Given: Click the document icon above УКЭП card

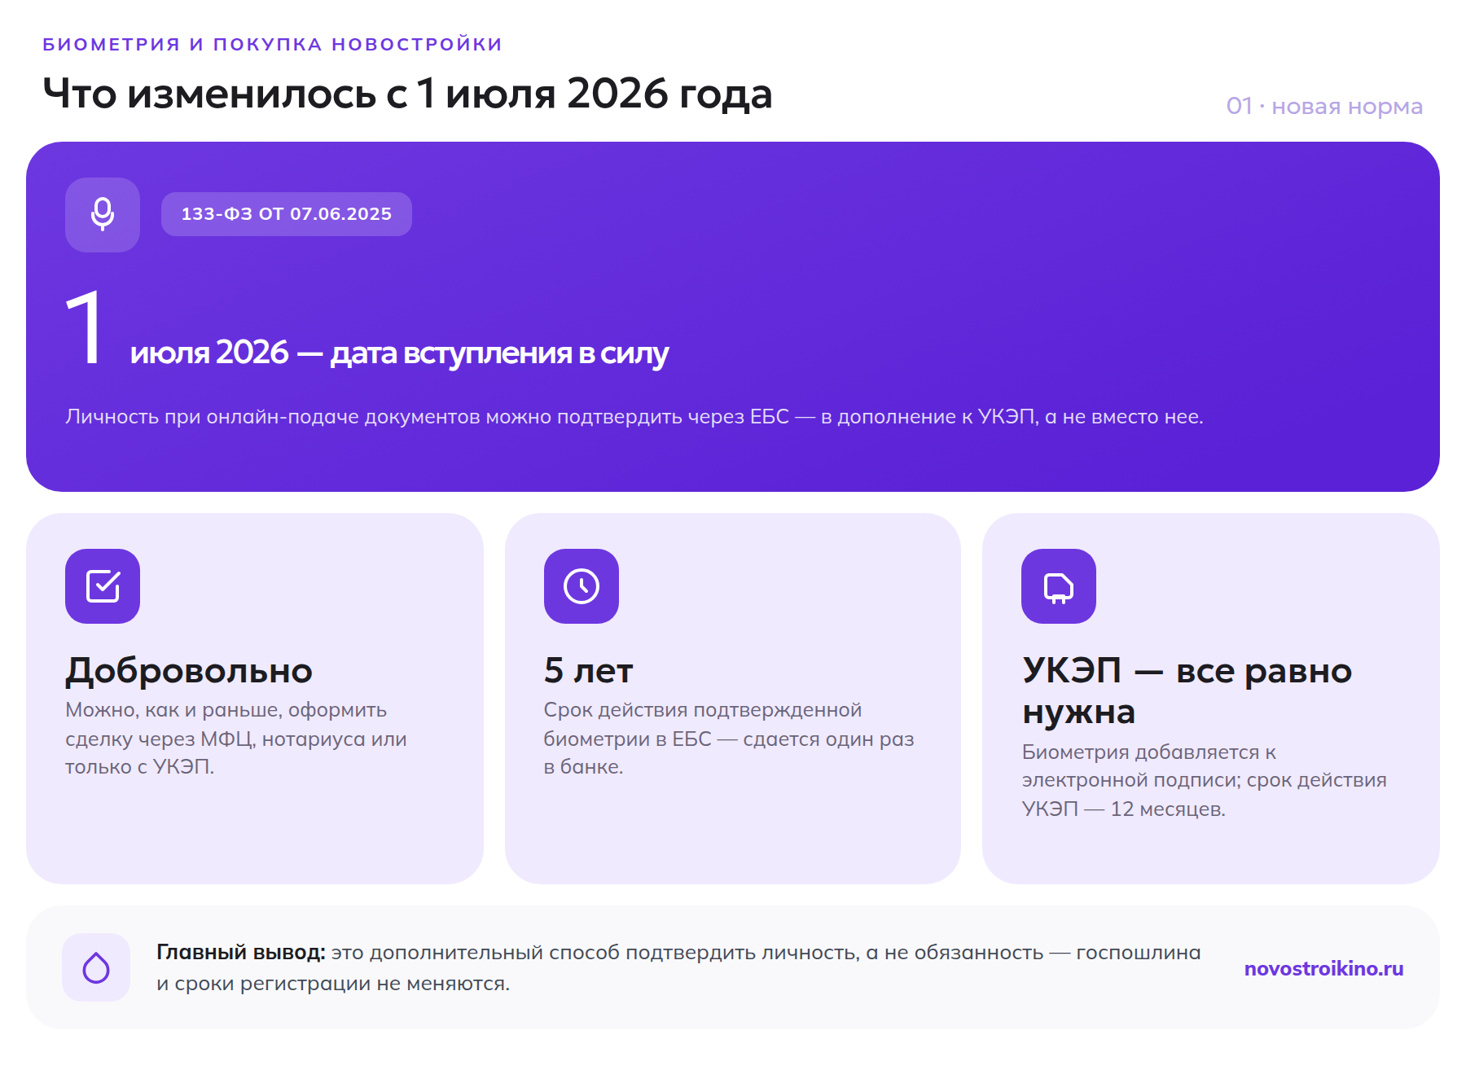Looking at the screenshot, I should pos(1059,586).
